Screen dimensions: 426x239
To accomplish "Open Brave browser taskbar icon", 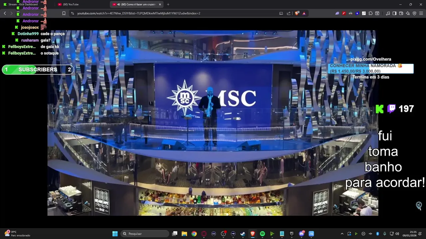I will [x=253, y=234].
